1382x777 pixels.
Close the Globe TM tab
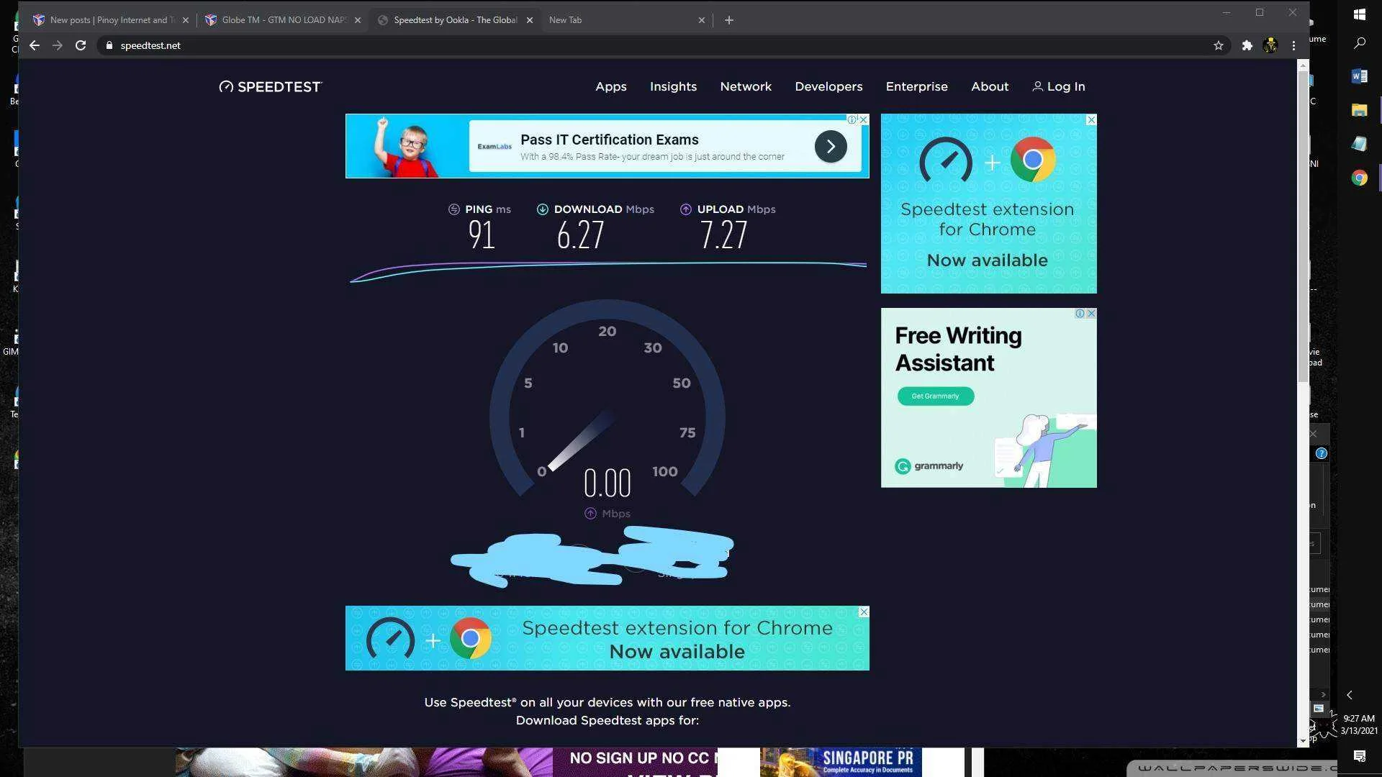358,20
